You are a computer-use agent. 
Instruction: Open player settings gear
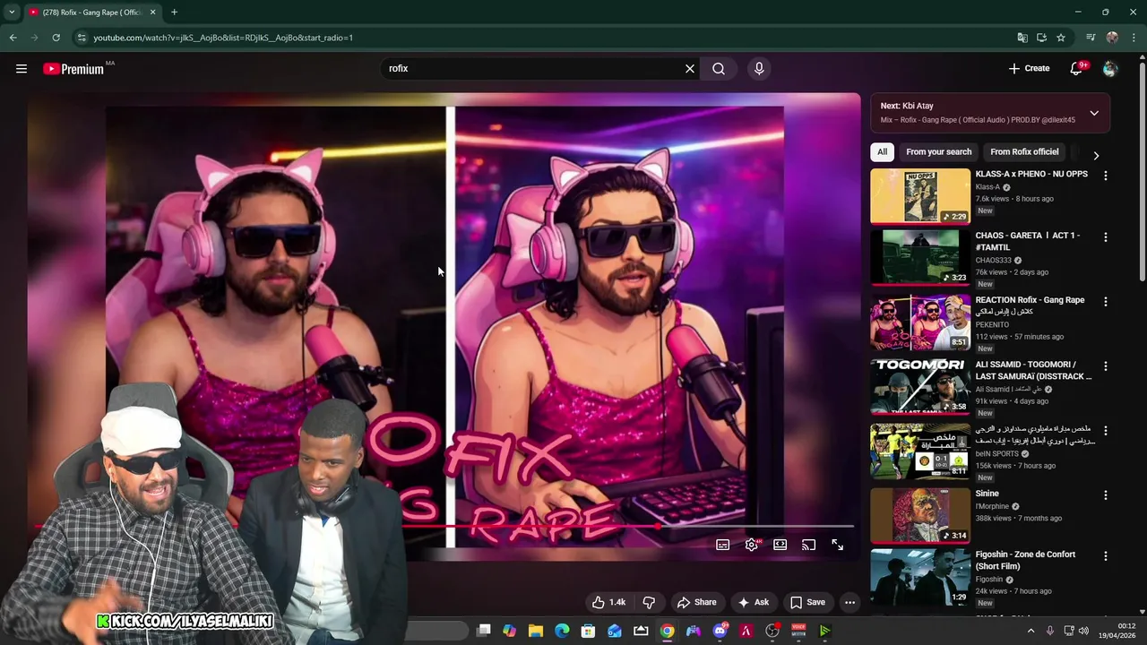tap(752, 545)
